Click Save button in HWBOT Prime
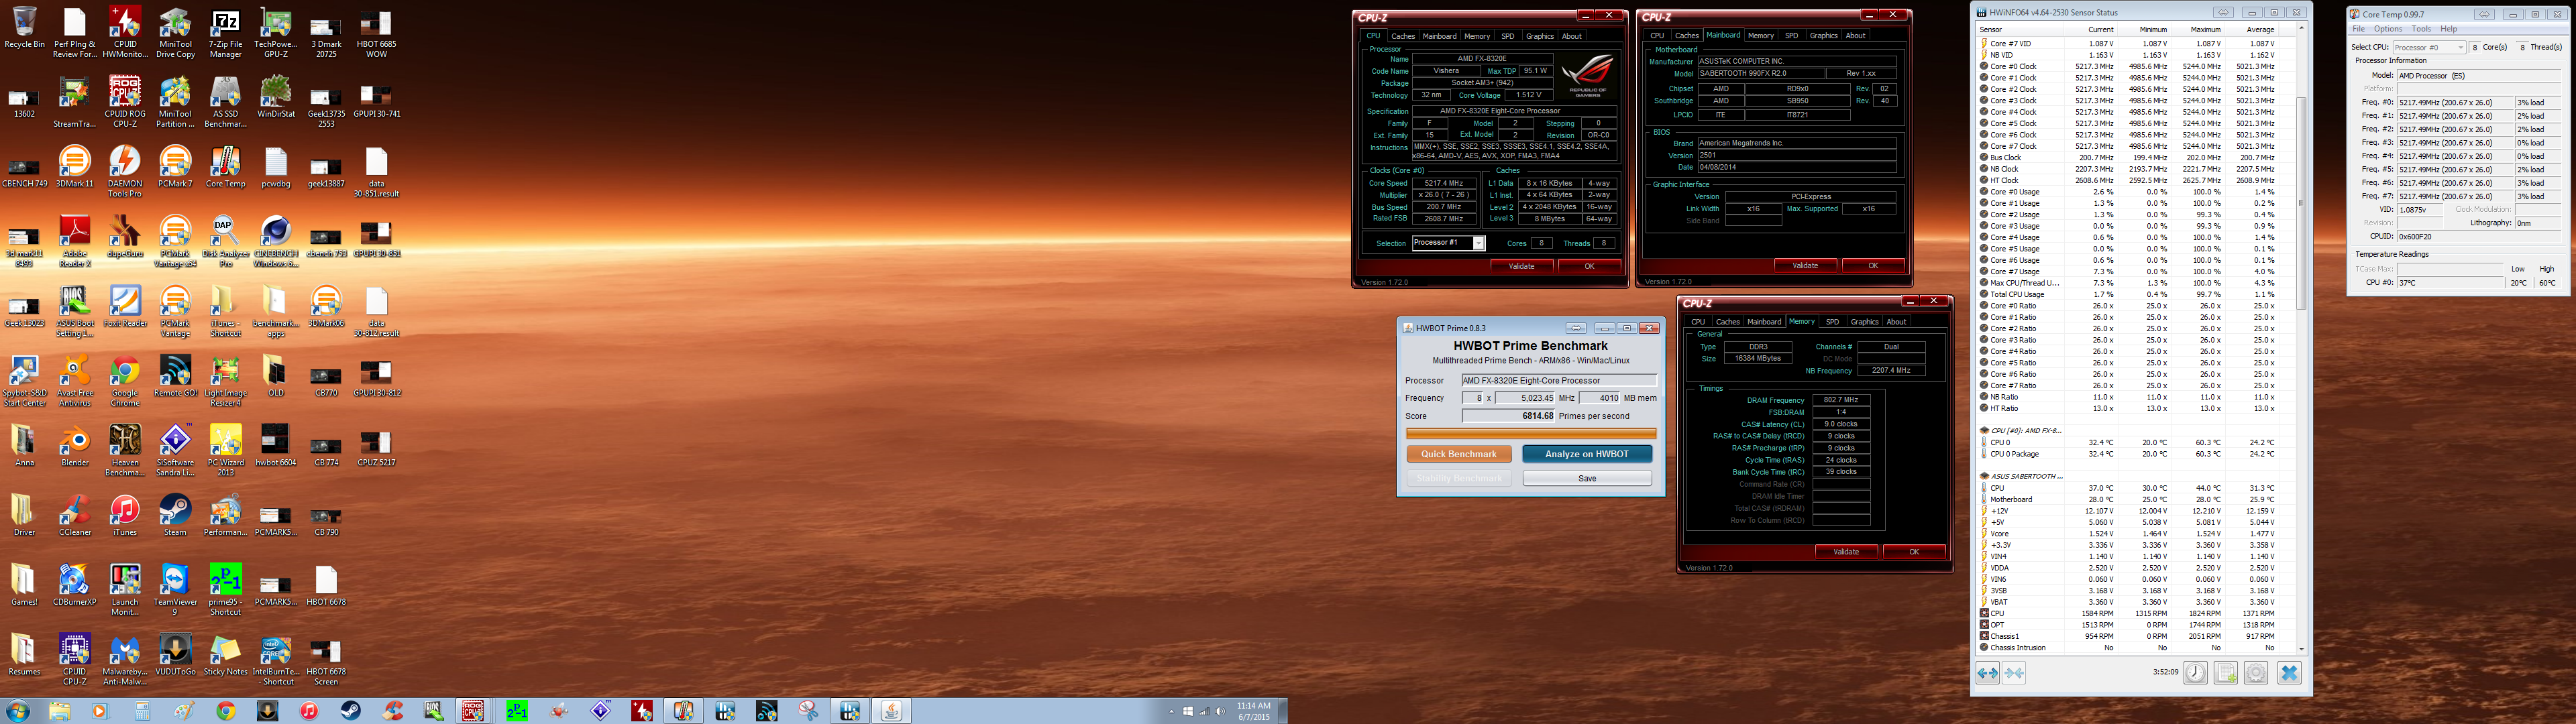 (x=1587, y=478)
